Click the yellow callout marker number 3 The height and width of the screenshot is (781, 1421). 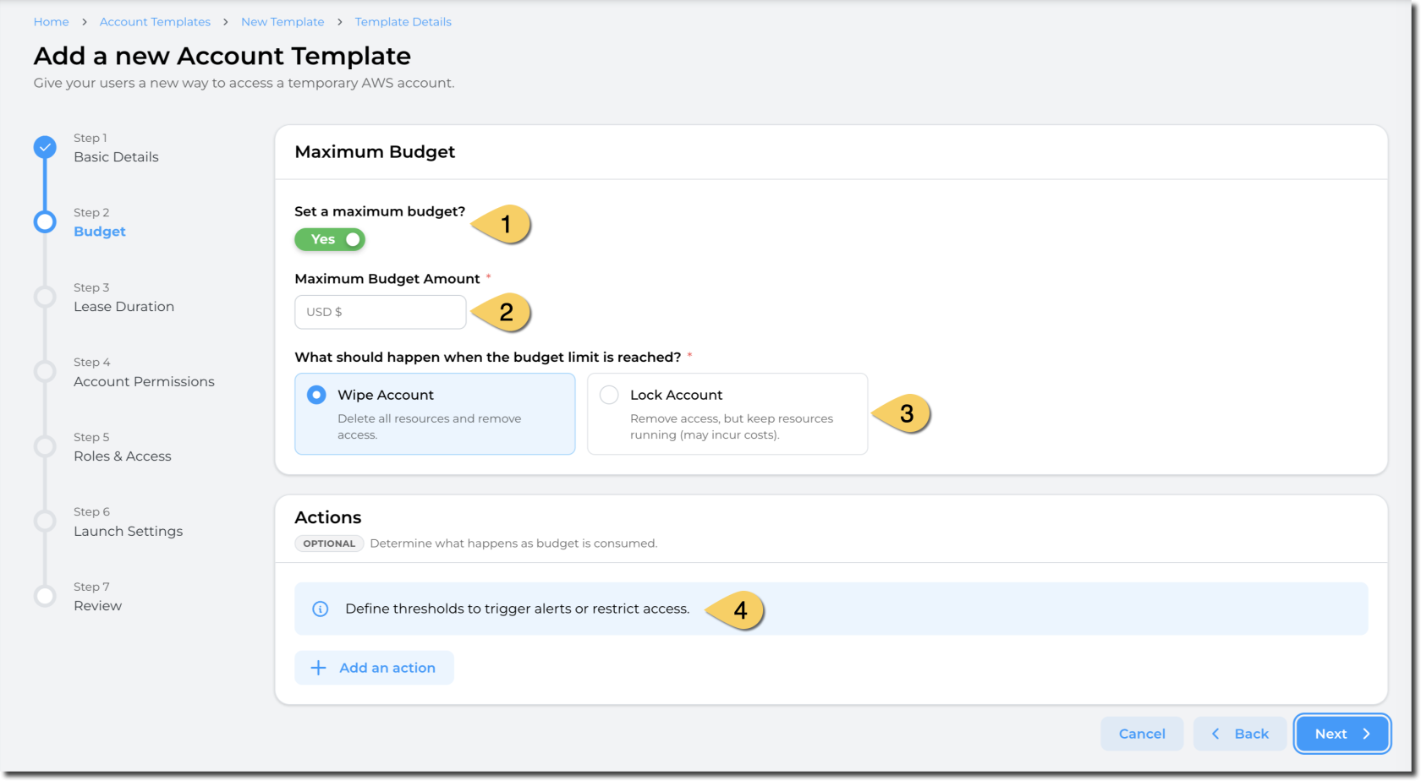click(x=903, y=413)
